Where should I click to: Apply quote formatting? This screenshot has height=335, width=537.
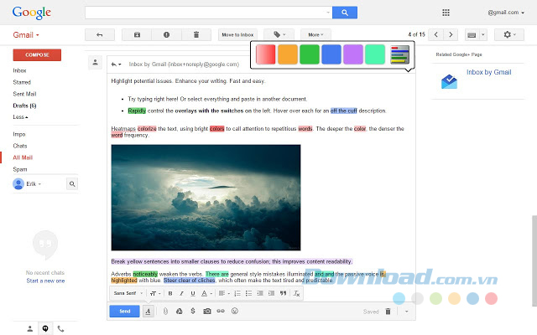pyautogui.click(x=283, y=293)
